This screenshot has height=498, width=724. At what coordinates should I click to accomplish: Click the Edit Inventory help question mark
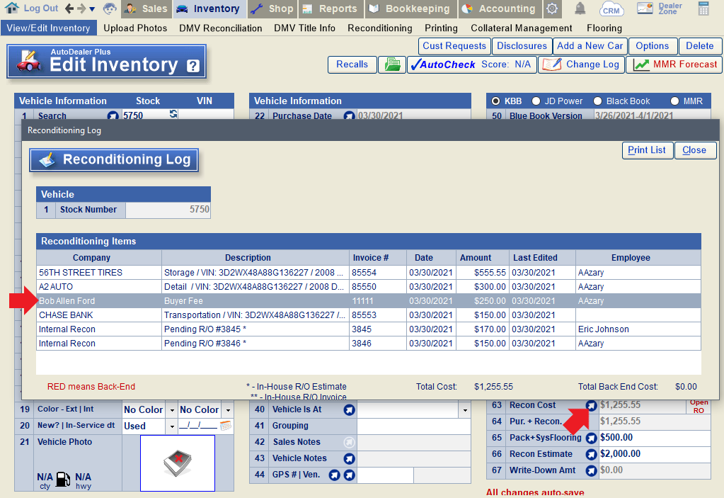[x=193, y=66]
